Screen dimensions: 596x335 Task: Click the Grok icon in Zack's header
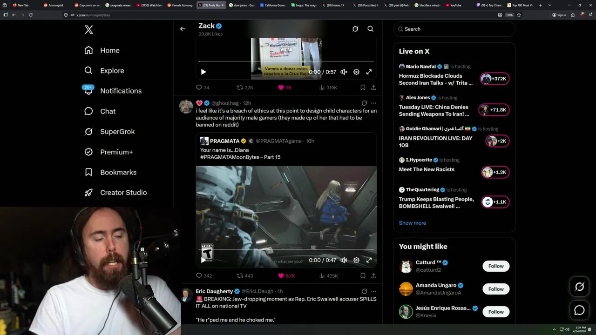tap(355, 29)
